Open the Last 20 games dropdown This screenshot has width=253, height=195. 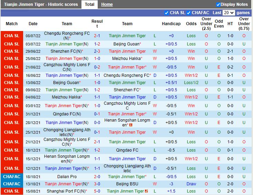(229, 13)
